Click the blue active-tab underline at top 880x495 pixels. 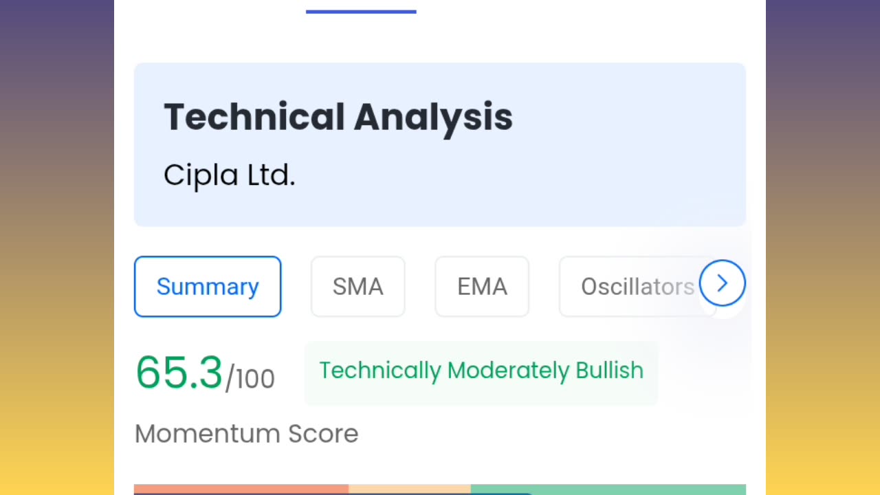click(x=361, y=12)
